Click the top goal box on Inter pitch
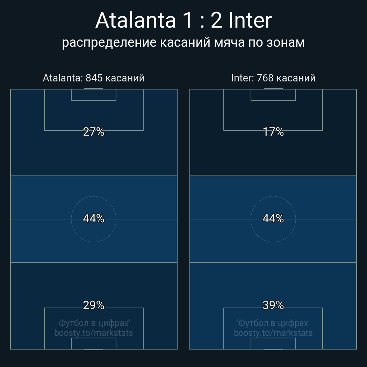This screenshot has width=367, height=367. coord(273,95)
